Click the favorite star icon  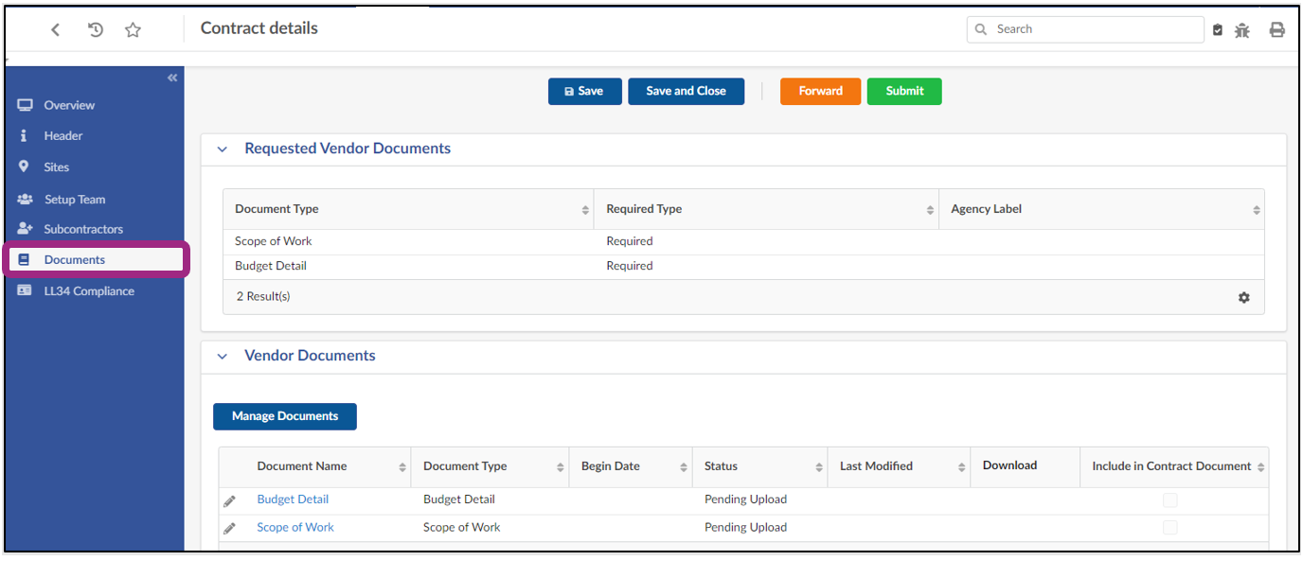133,29
